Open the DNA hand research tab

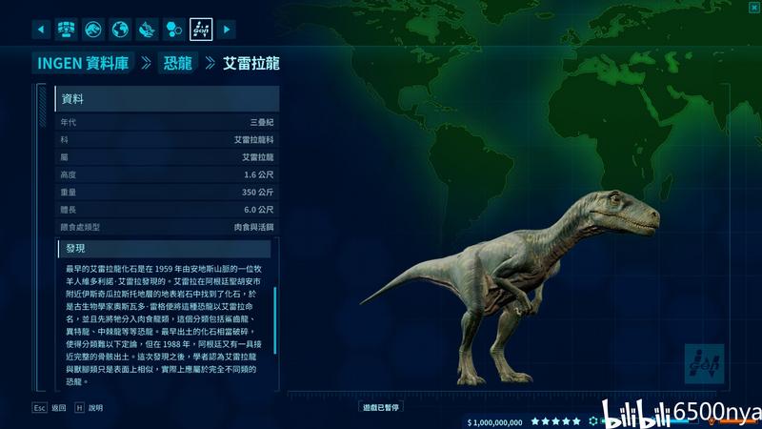click(147, 30)
